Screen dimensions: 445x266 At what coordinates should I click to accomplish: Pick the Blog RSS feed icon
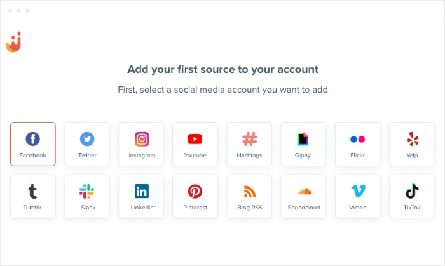(x=249, y=191)
